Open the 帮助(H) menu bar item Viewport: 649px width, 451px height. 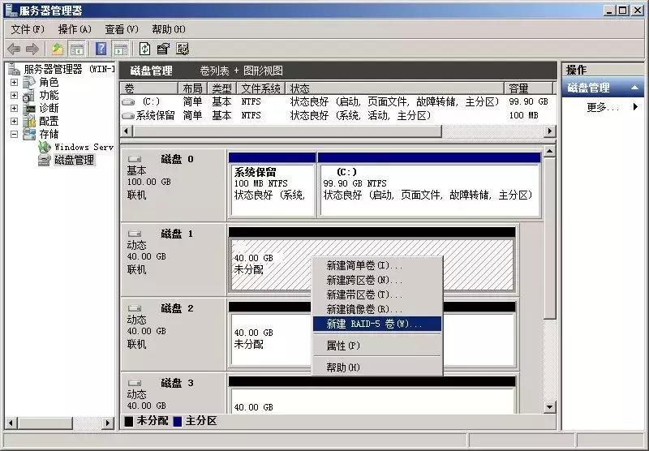tap(169, 29)
